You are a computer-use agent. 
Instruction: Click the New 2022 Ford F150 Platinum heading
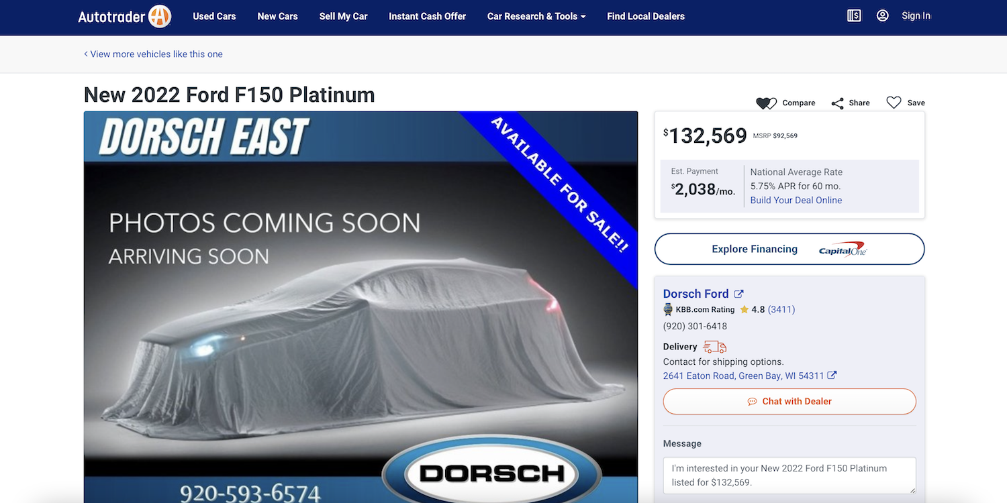click(x=230, y=95)
